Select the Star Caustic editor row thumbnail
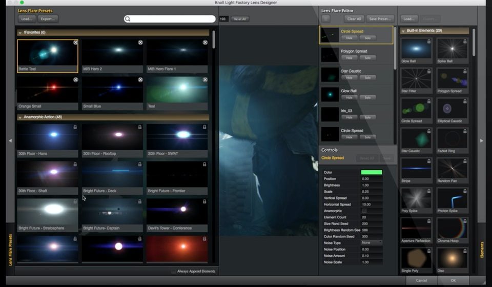Screen dimensions: 492x287 (x=330, y=75)
